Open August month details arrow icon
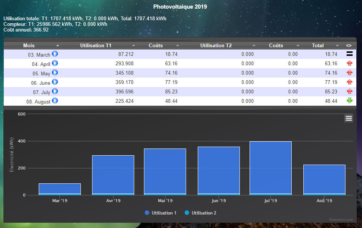 point(55,100)
